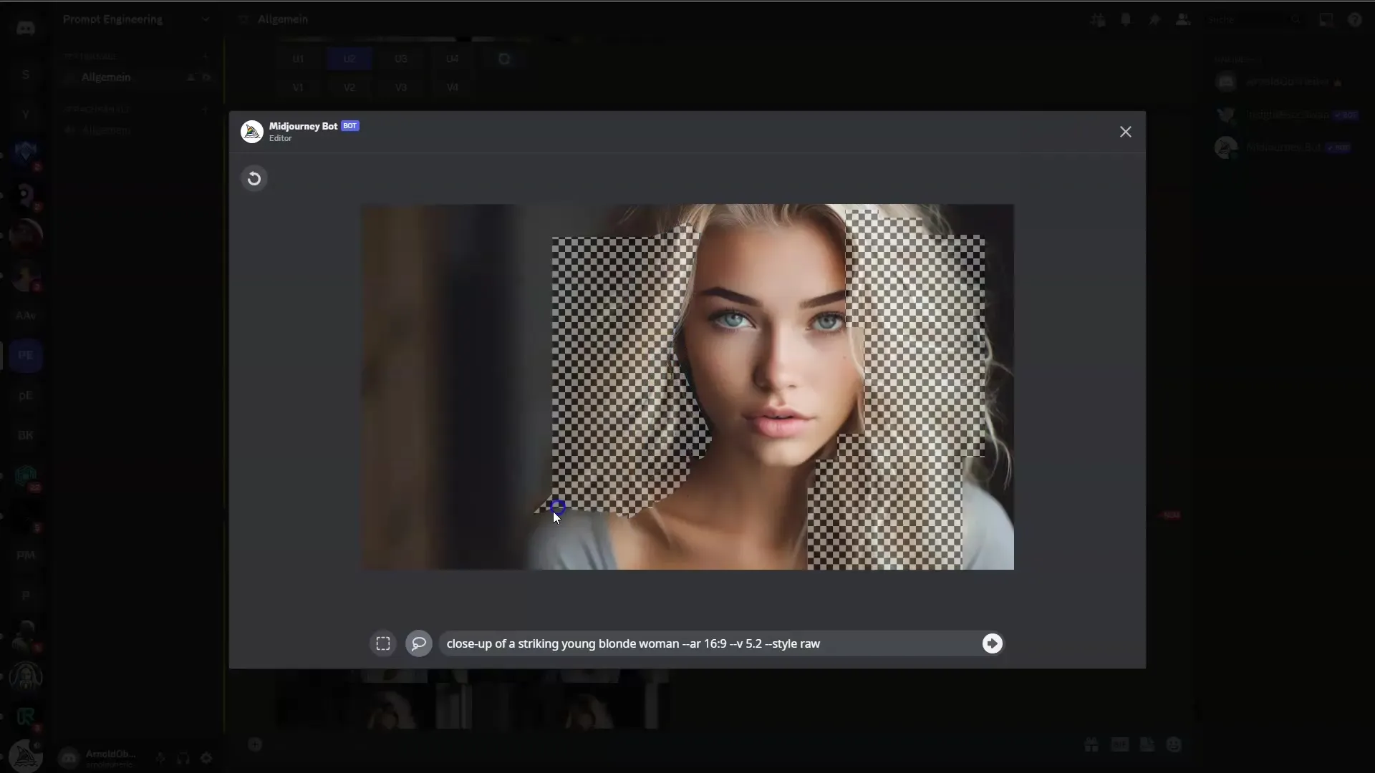Click the U4 upscale button

pyautogui.click(x=453, y=59)
